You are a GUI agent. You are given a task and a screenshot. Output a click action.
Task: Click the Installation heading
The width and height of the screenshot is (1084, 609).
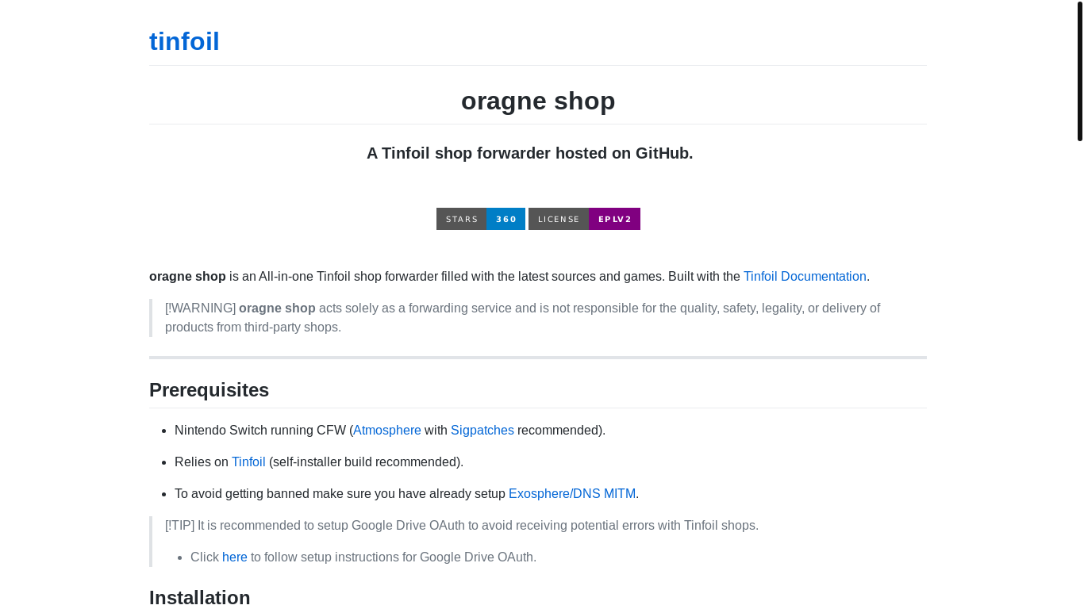tap(200, 598)
